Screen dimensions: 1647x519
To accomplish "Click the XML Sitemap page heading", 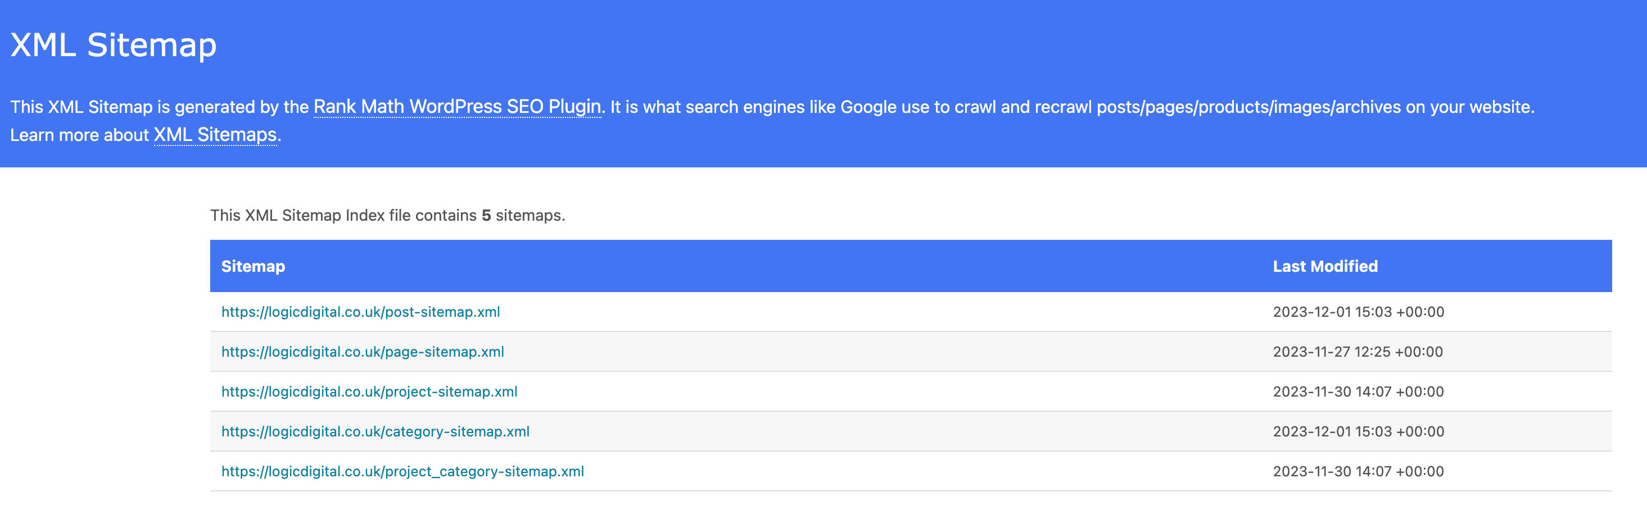I will click(x=114, y=45).
